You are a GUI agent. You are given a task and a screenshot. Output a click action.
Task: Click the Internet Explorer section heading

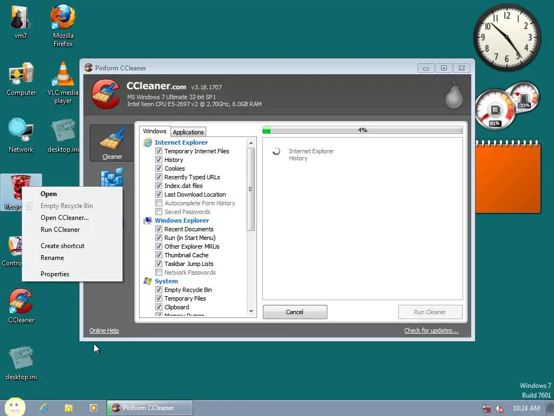pyautogui.click(x=181, y=142)
